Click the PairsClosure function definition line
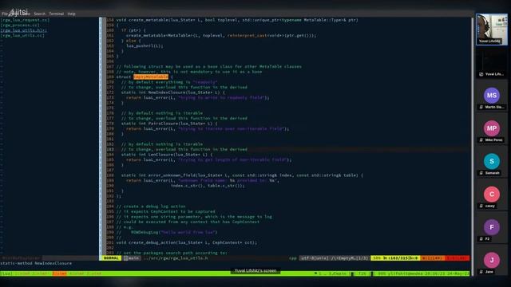The image size is (511, 287). coord(169,124)
